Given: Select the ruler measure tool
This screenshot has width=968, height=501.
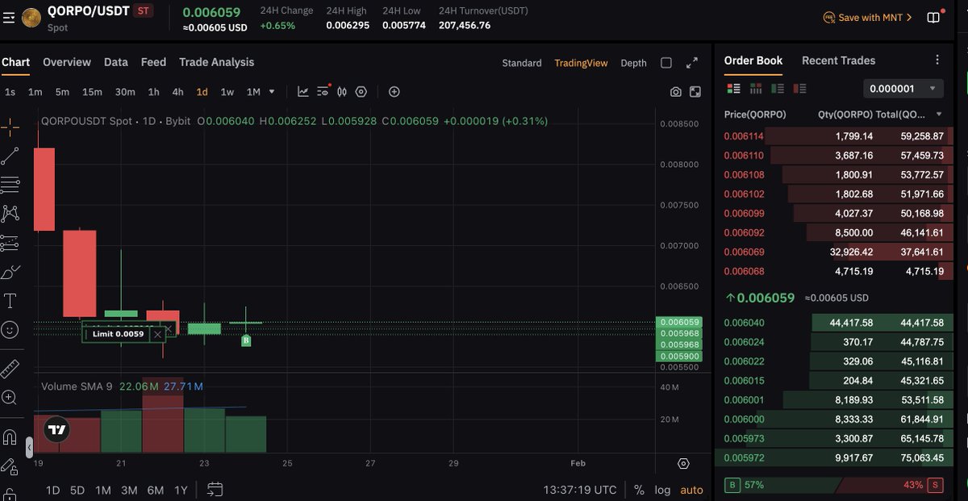Looking at the screenshot, I should click(10, 369).
